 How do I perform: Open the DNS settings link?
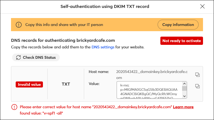(103, 47)
